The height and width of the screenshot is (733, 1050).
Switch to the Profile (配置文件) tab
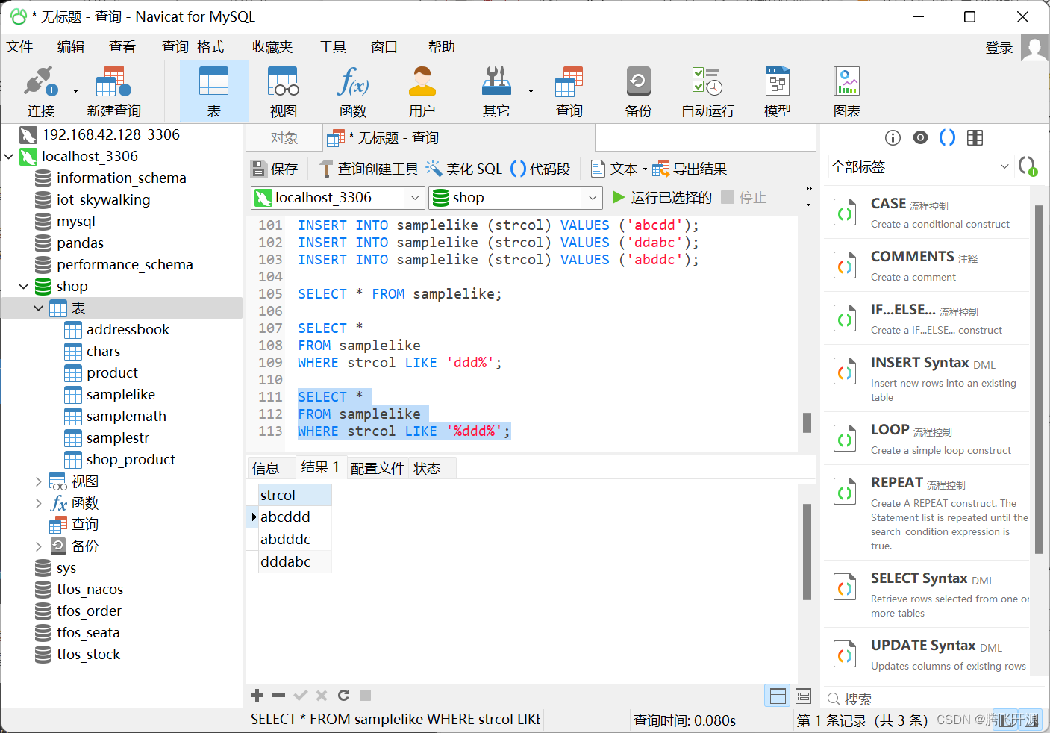378,468
